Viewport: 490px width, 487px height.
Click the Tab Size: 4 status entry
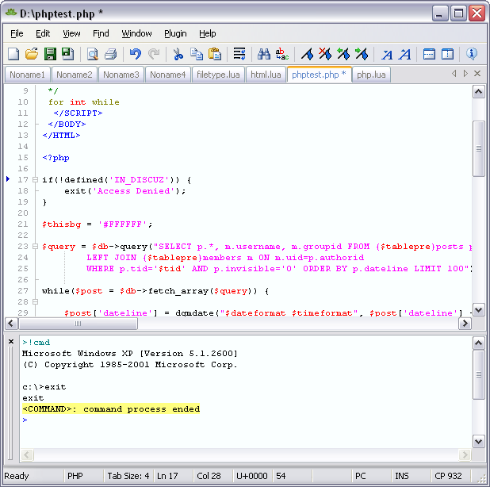click(128, 476)
